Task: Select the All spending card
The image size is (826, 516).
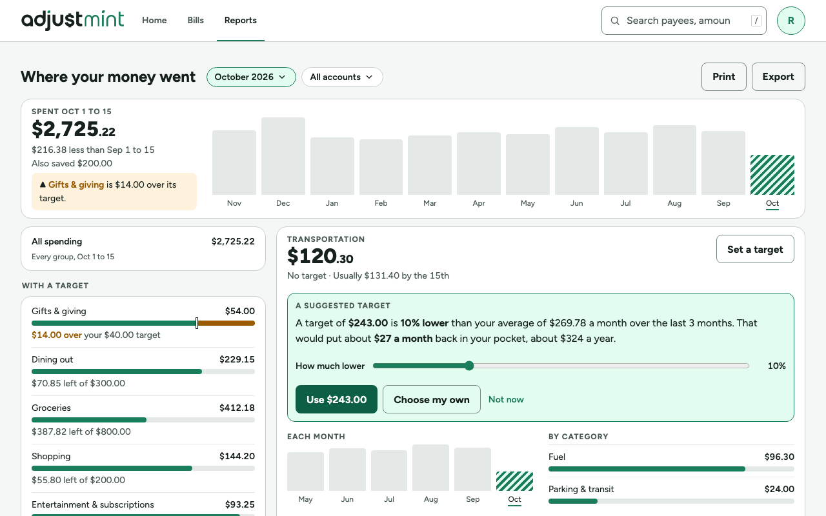Action: point(143,248)
